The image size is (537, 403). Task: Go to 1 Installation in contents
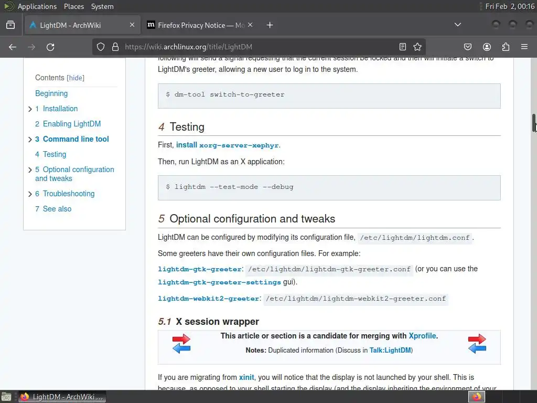(57, 109)
